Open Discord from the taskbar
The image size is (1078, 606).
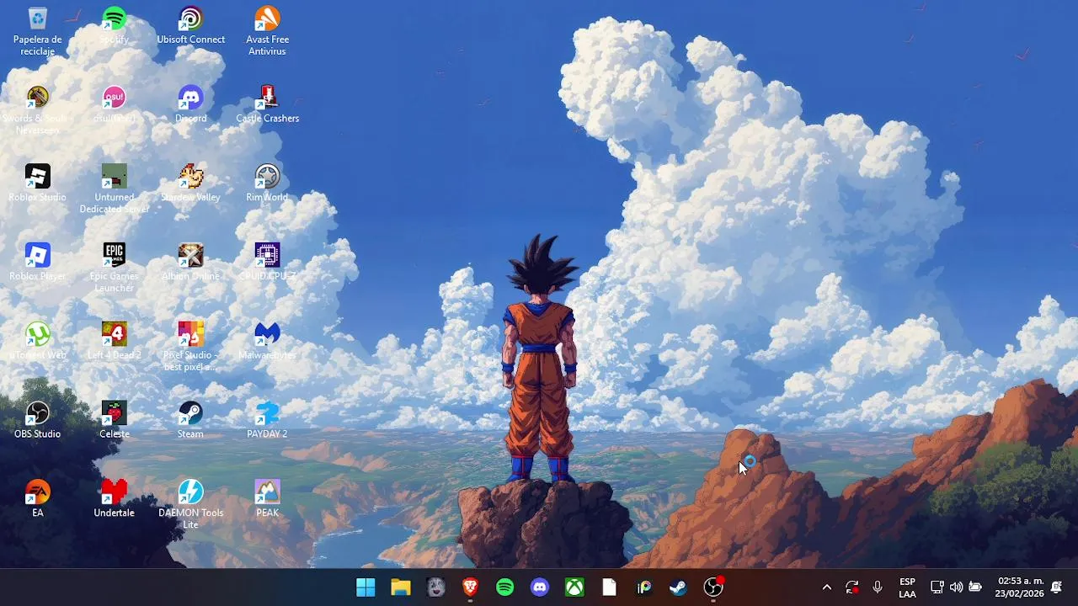[540, 587]
